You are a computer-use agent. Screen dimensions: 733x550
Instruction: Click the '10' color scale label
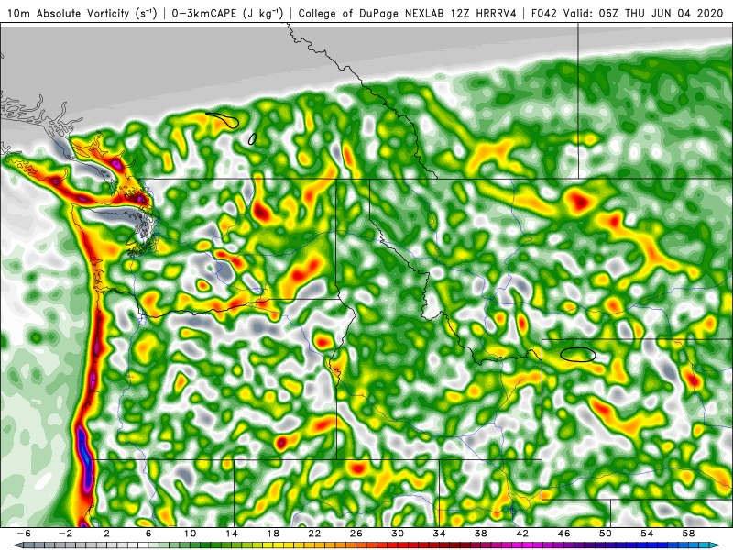point(190,533)
